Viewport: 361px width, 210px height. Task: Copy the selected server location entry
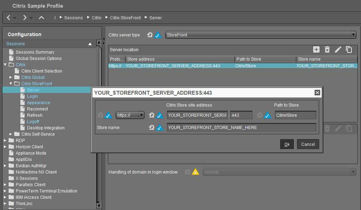click(x=349, y=49)
